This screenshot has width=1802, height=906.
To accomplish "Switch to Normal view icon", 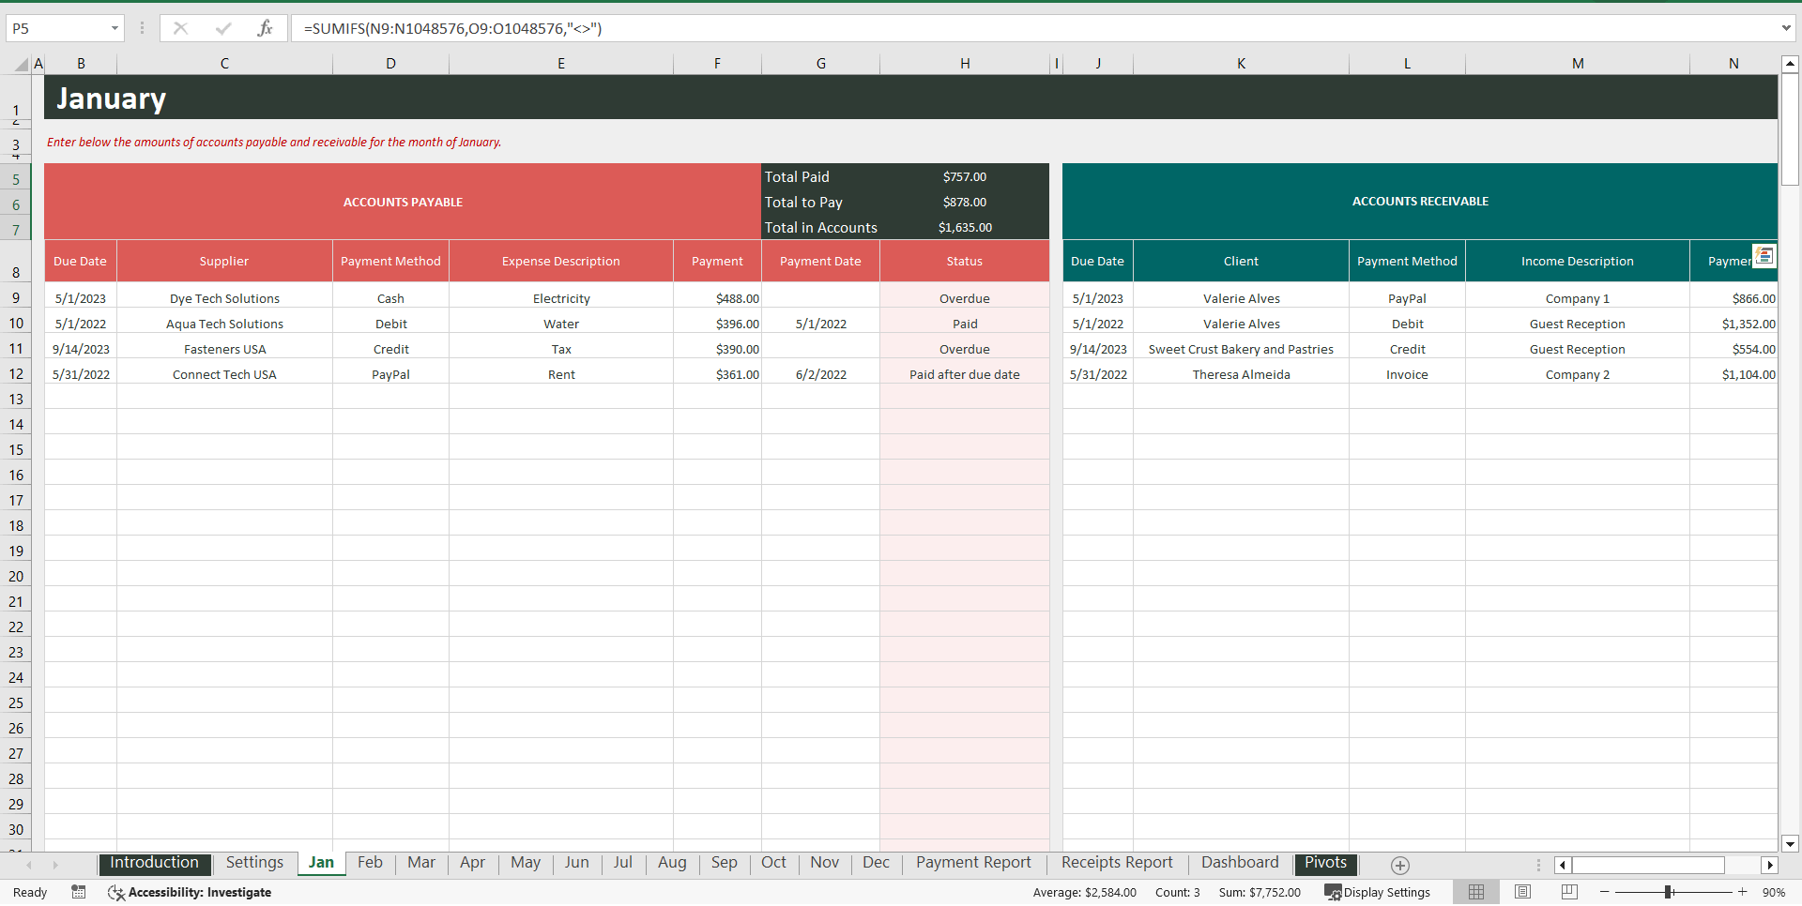I will pos(1476,892).
